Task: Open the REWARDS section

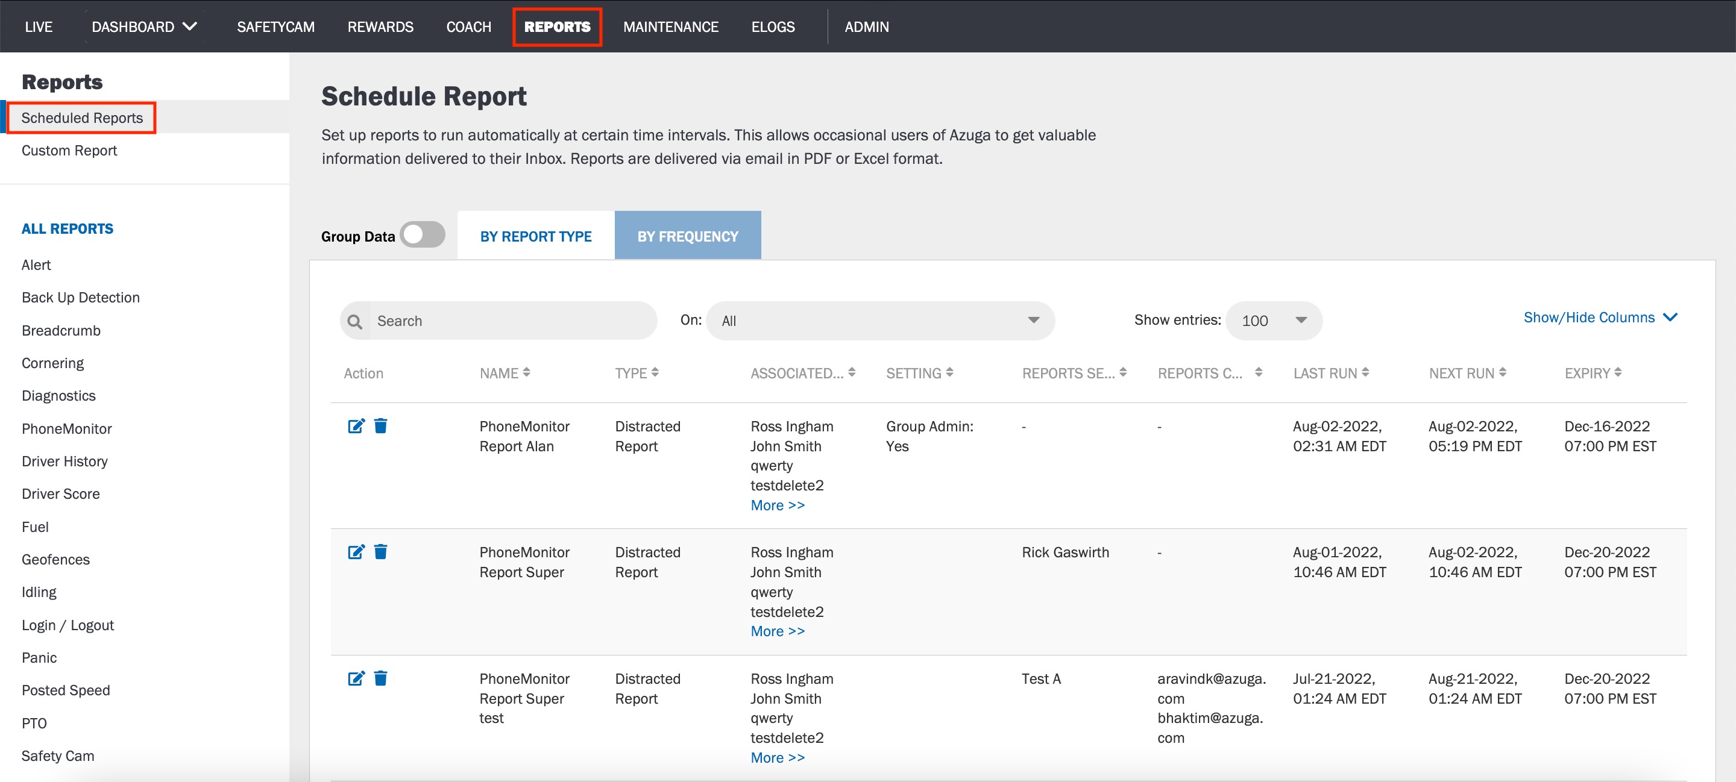Action: pyautogui.click(x=381, y=27)
